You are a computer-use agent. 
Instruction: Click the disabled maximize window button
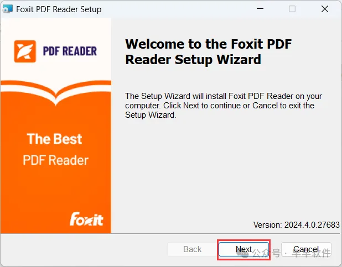[x=292, y=9]
